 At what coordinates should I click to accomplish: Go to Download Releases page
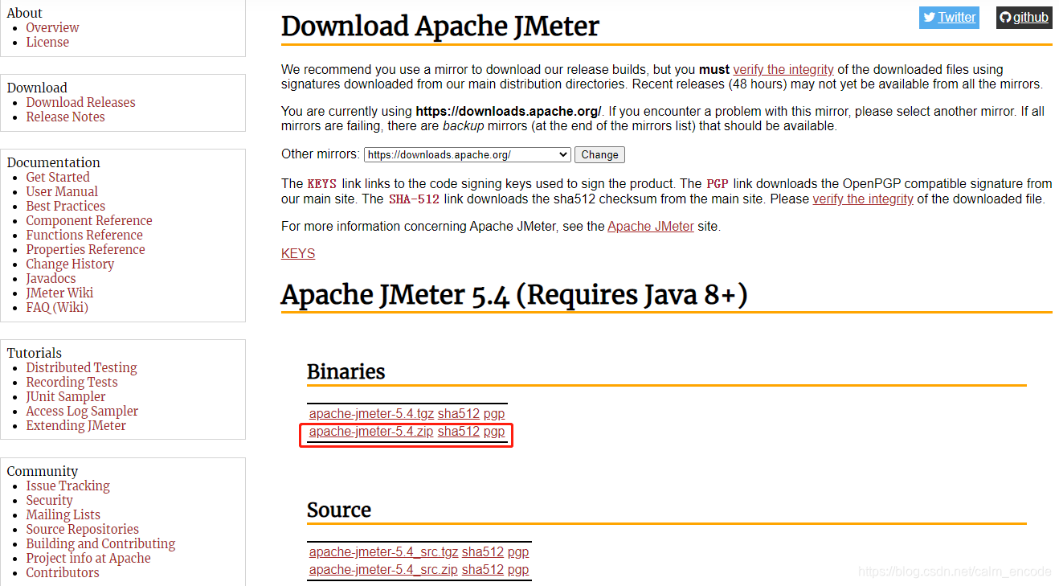80,103
